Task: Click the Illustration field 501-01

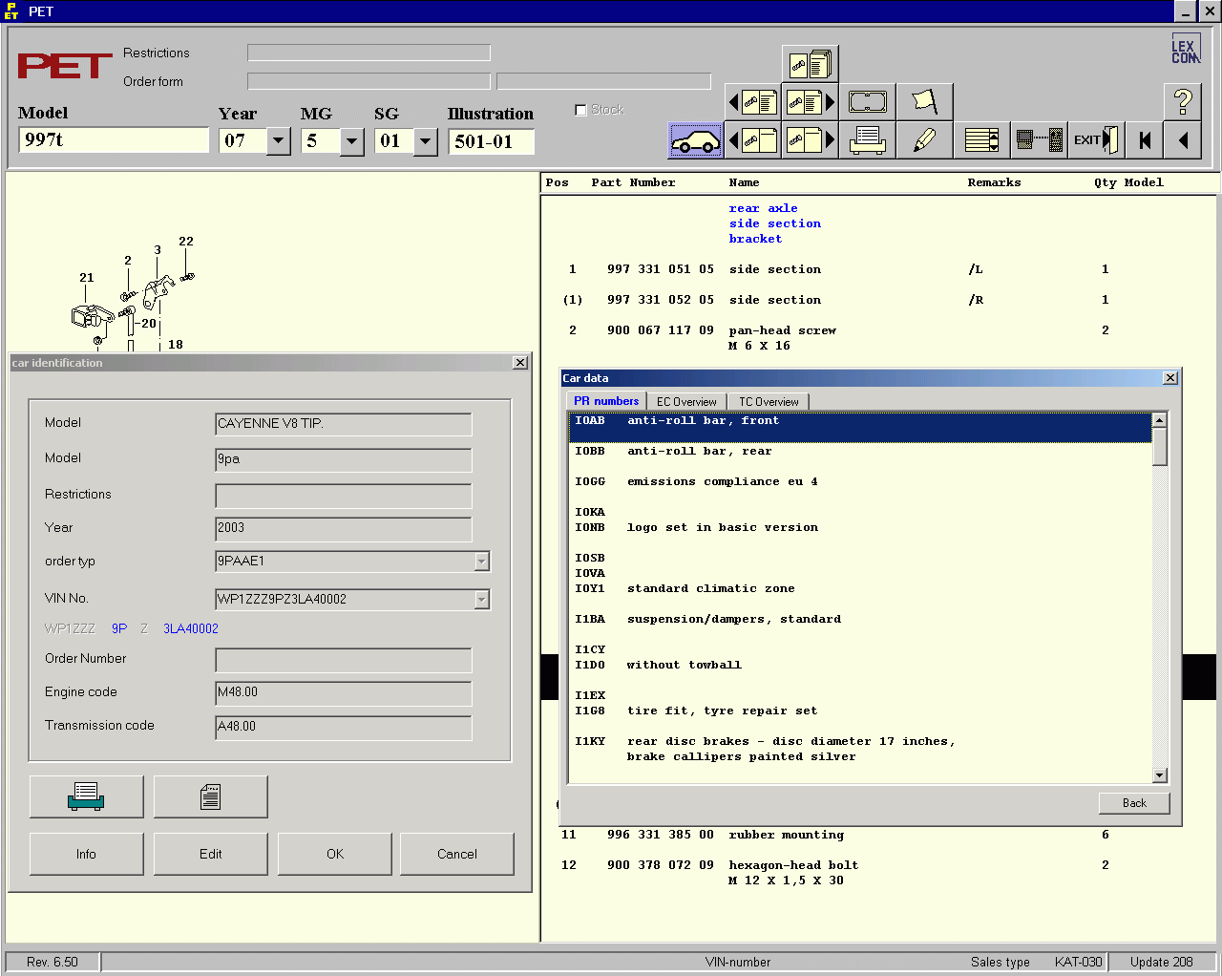Action: 491,141
